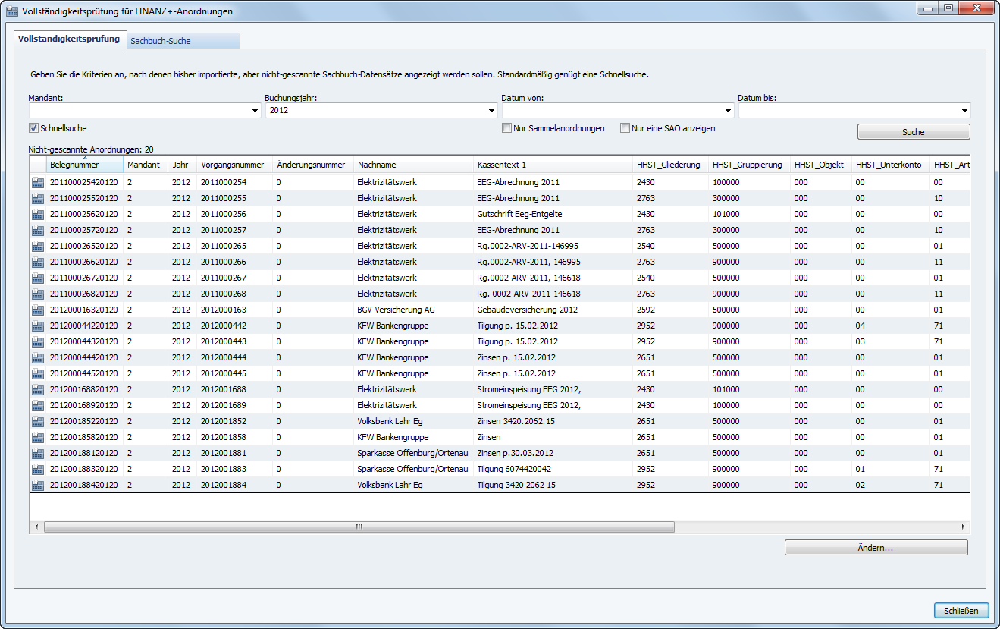This screenshot has height=629, width=1000.
Task: Select the Vollständigkeitsprüfung tab
Action: [x=69, y=39]
